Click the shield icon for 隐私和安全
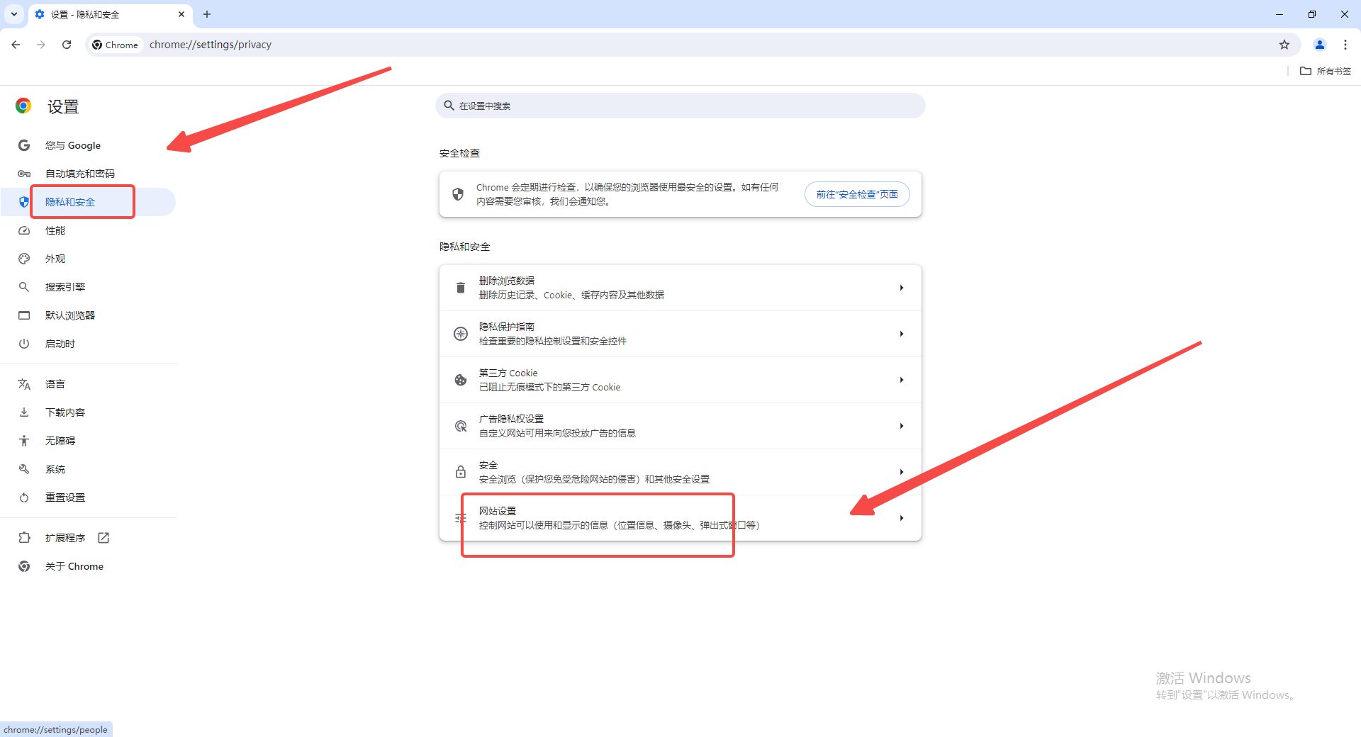This screenshot has width=1361, height=737. (x=24, y=202)
